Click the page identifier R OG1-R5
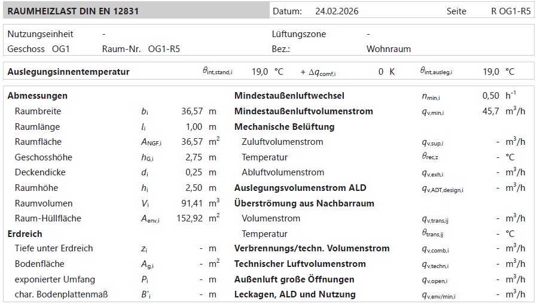This screenshot has width=537, height=304. tap(507, 11)
